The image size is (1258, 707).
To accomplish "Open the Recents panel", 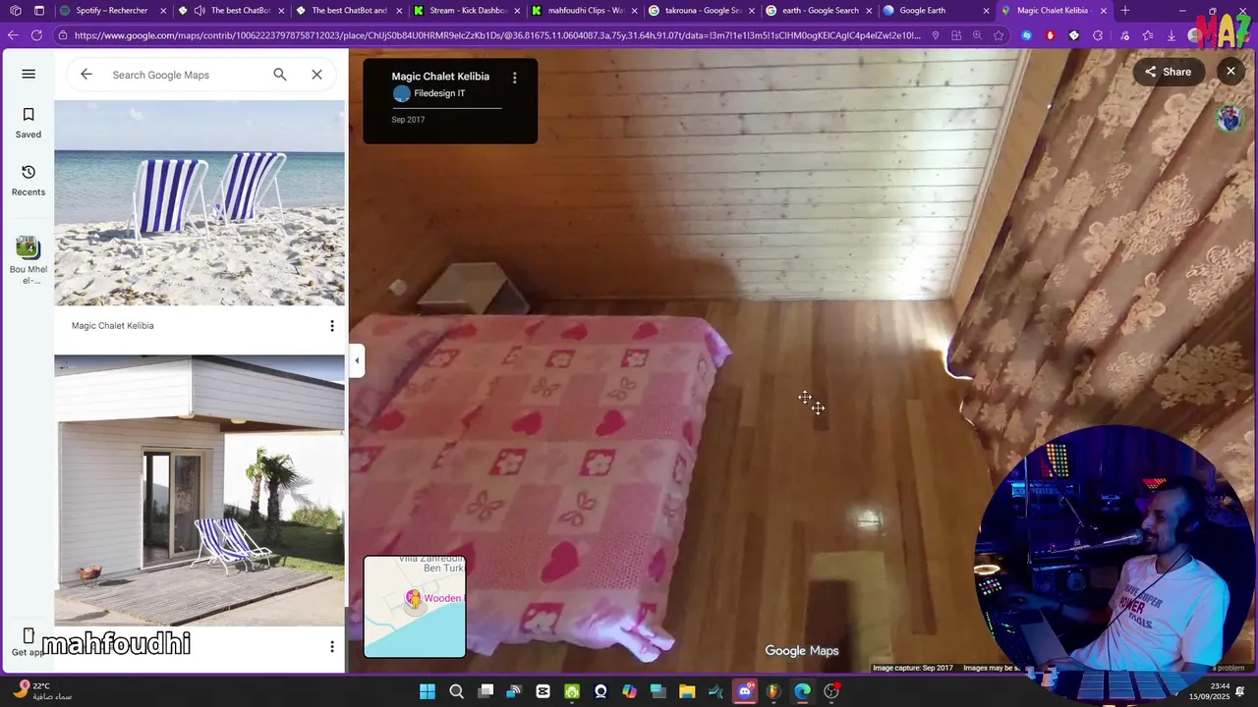I will pos(29,181).
